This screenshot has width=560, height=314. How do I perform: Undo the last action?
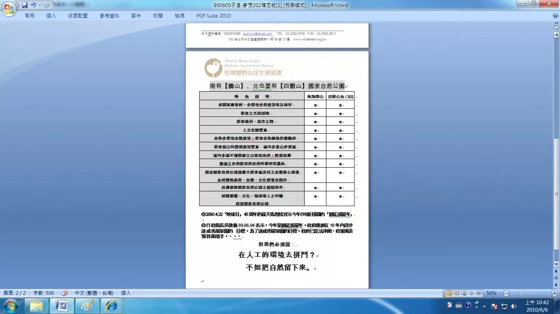[x=33, y=5]
